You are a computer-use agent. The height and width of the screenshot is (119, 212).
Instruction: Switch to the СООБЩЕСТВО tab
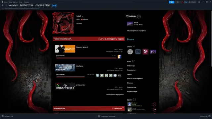coord(43,5)
